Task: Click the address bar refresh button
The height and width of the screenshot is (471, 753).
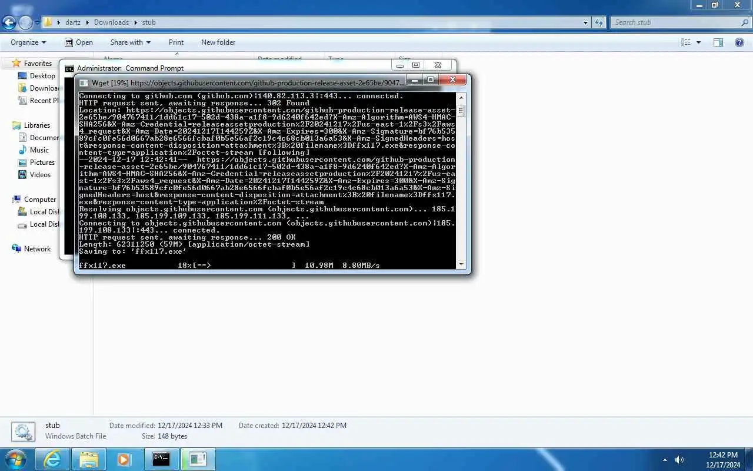Action: 599,22
